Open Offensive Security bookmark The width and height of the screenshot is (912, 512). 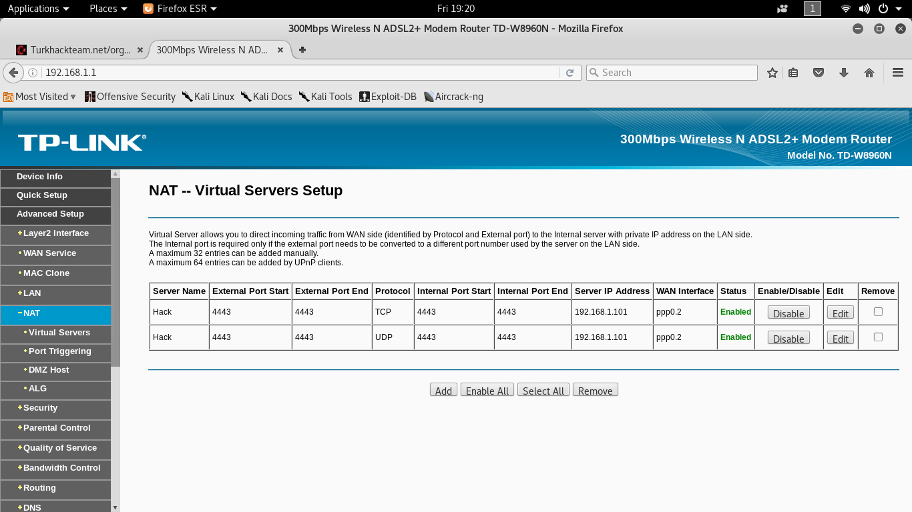[130, 97]
